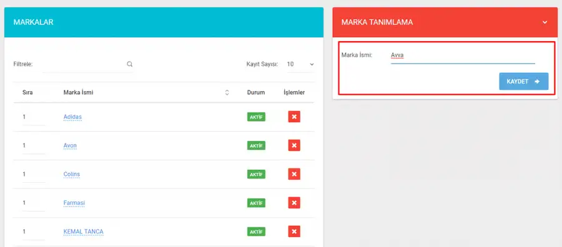Viewport: 562px width, 247px height.
Task: Click the Sıra field in Adidas row
Action: coord(33,117)
